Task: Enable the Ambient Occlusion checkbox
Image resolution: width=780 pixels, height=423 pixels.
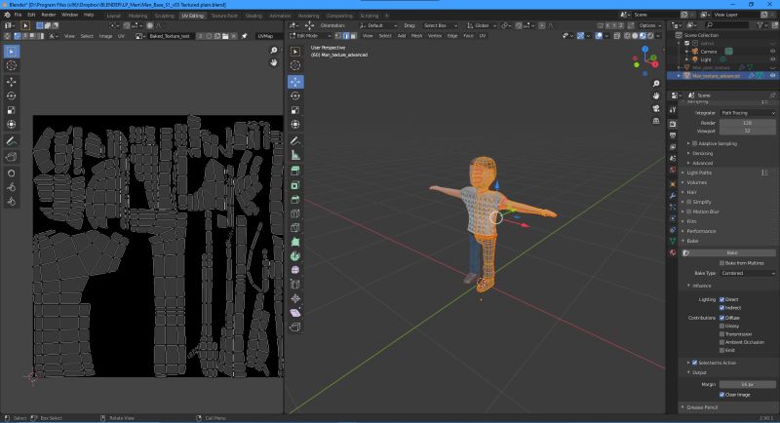Action: point(721,342)
